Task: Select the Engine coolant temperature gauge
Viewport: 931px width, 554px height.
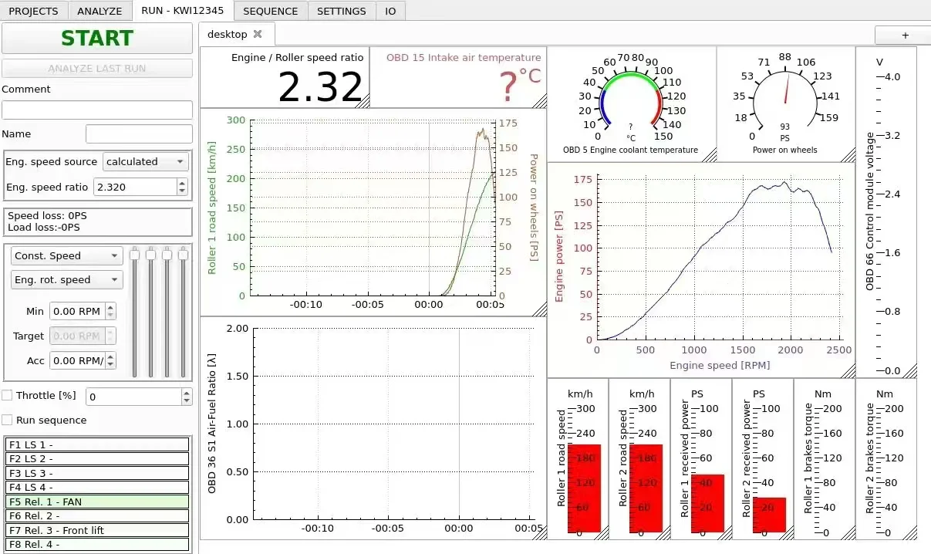Action: [631, 103]
